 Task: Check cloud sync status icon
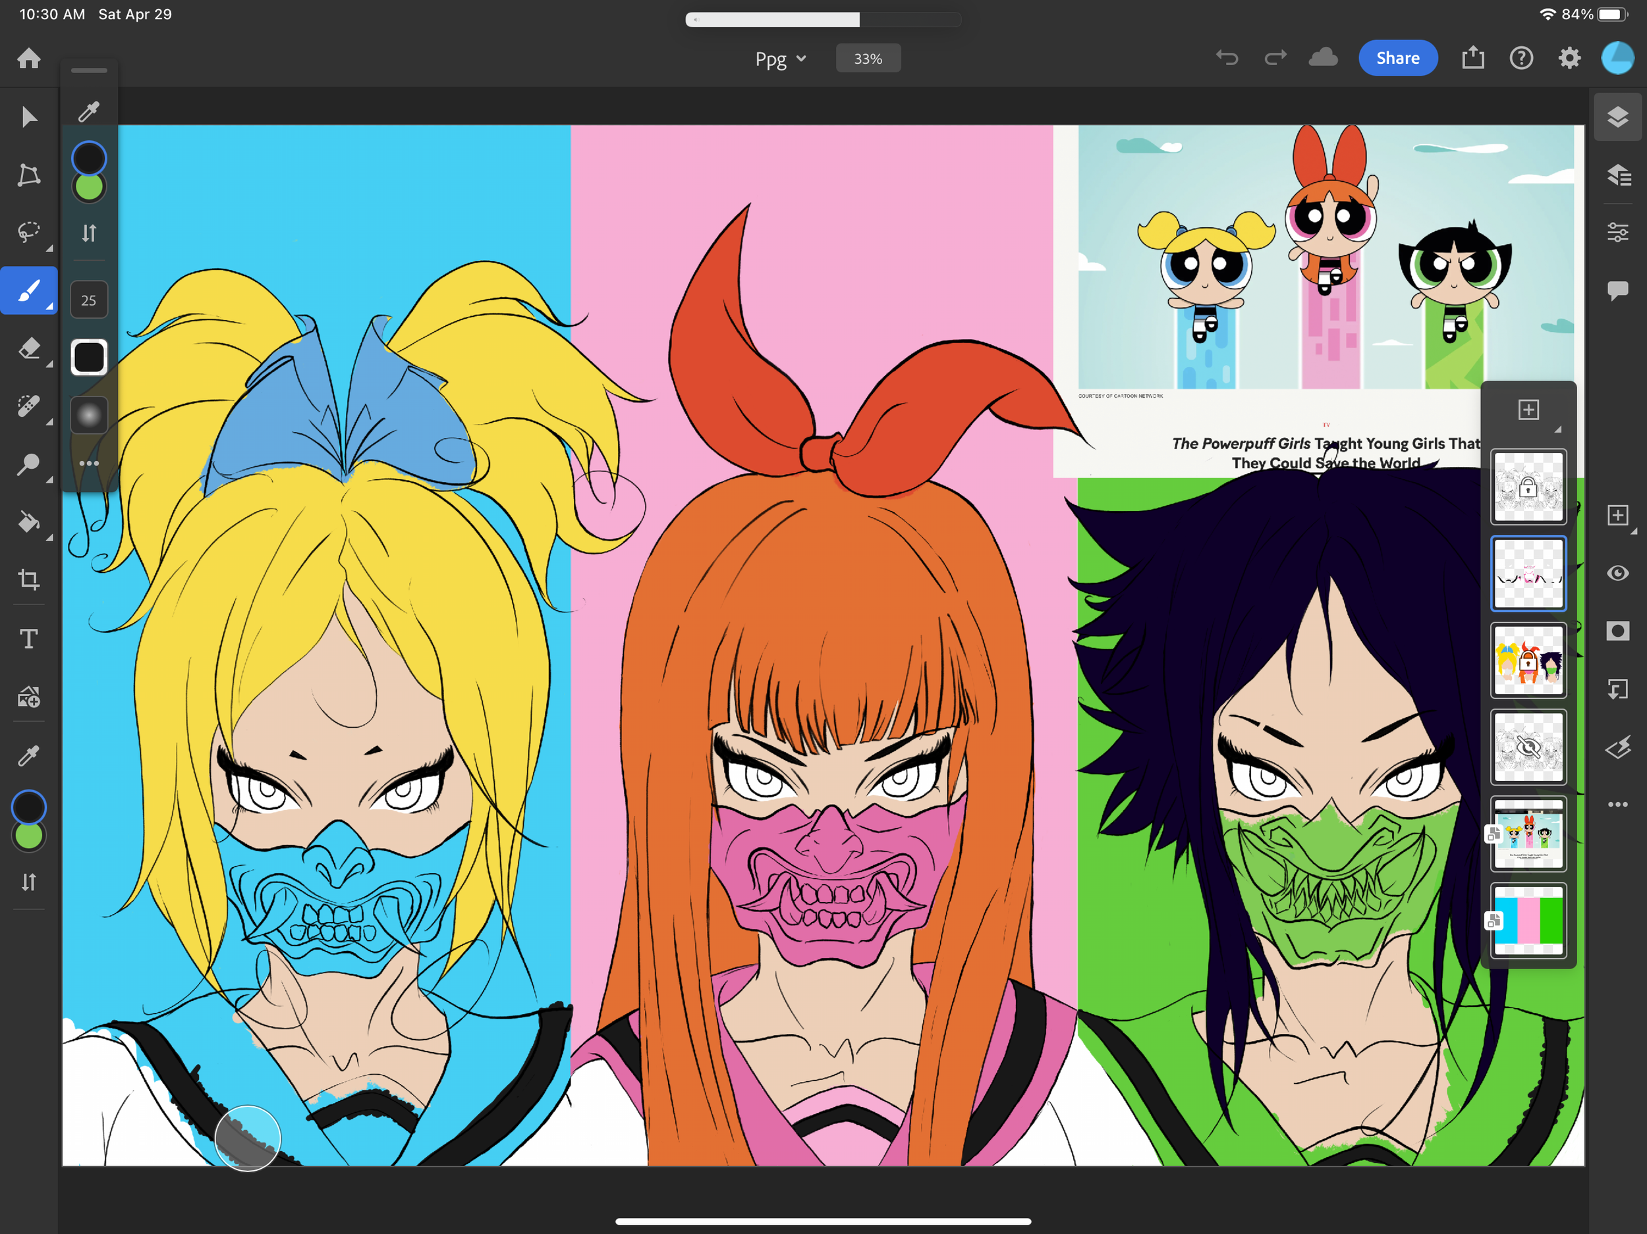[x=1323, y=58]
